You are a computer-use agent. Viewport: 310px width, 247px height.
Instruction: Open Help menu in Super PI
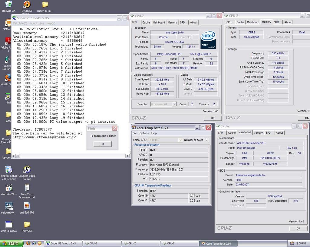(x=51, y=24)
